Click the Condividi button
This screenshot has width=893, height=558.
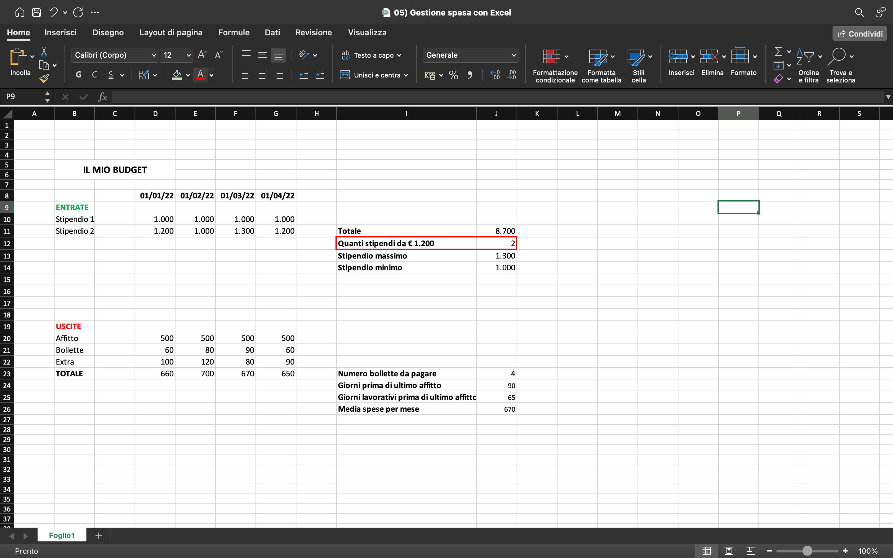[859, 33]
